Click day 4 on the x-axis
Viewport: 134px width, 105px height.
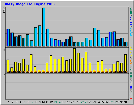click(20, 102)
